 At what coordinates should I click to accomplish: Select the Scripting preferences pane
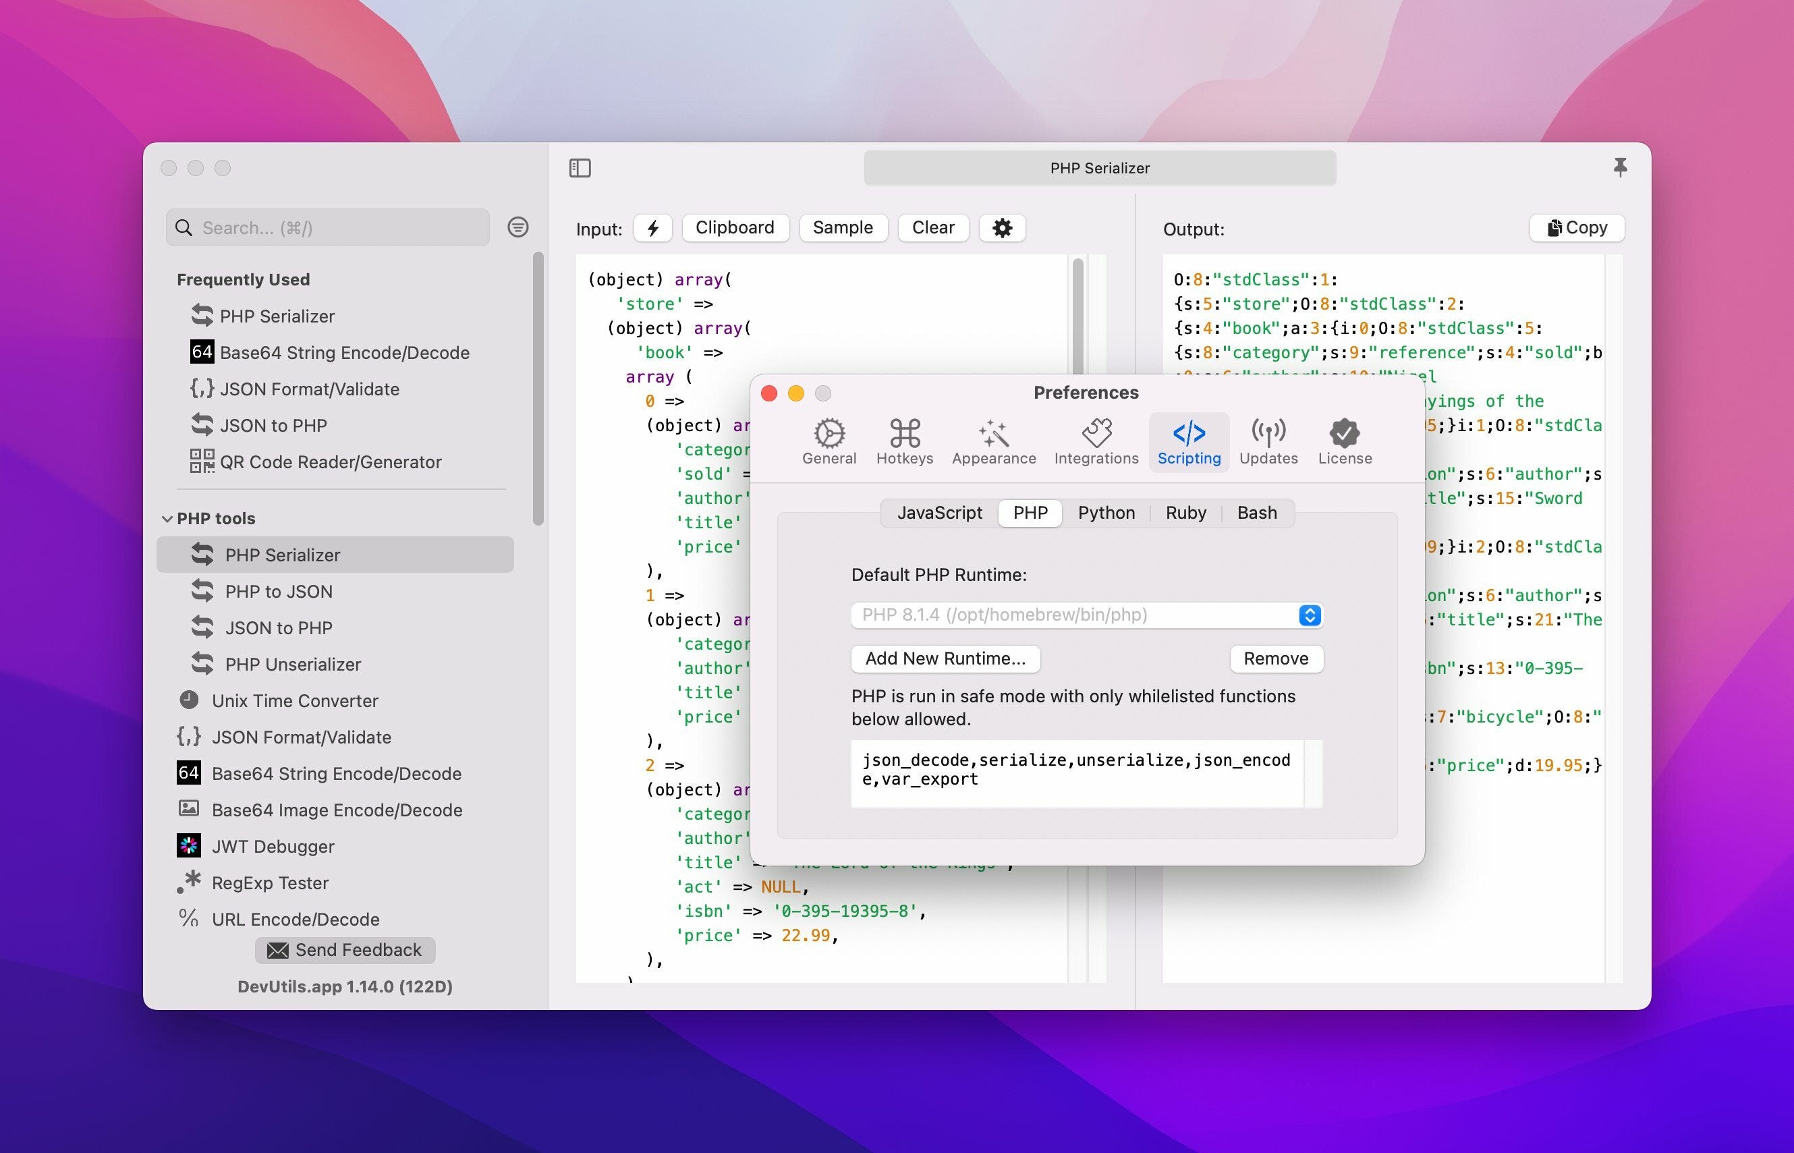1189,442
